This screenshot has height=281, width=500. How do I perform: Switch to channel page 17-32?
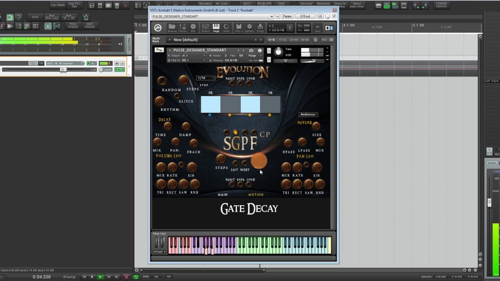[x=282, y=40]
